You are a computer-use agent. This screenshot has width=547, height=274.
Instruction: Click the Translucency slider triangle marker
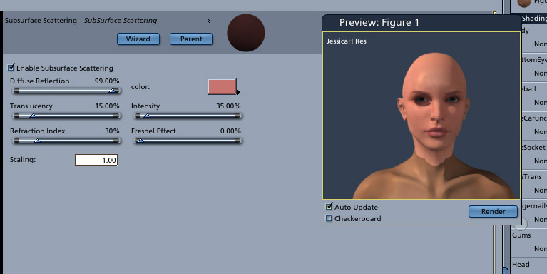coord(33,116)
